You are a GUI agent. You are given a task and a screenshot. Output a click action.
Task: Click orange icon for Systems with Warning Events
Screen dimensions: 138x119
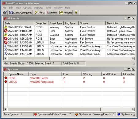[x=77, y=114]
